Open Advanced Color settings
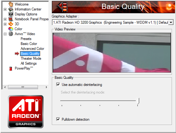176x133 pixels. 32,49
